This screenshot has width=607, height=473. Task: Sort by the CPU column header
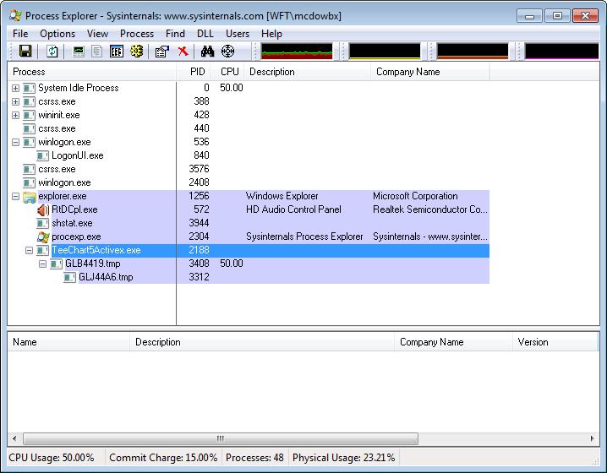227,72
